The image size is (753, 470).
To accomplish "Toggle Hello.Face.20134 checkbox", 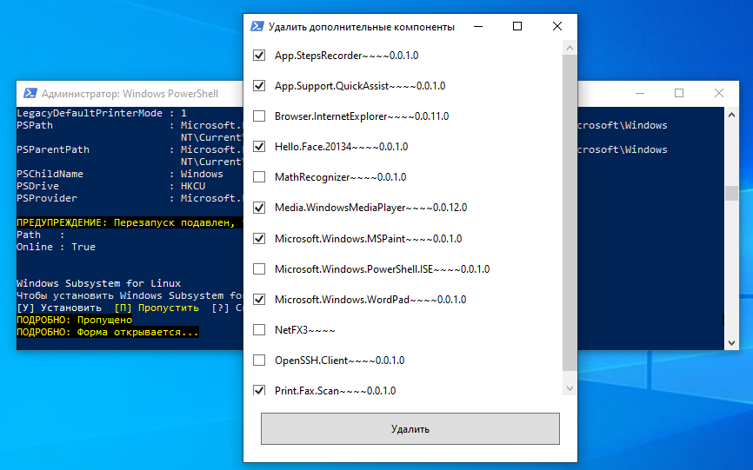I will (259, 146).
